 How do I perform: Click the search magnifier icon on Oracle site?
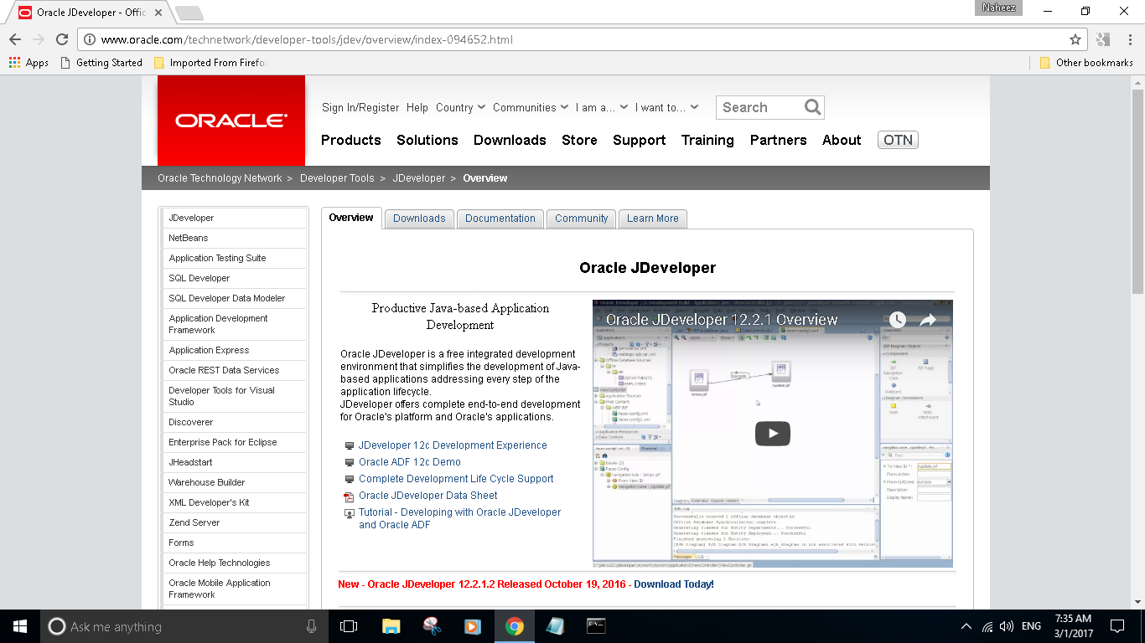click(812, 107)
